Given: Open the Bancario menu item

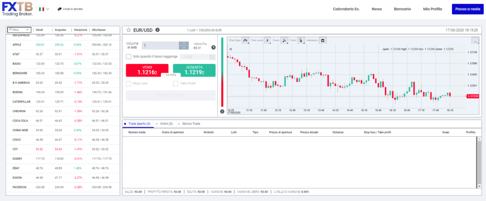Looking at the screenshot, I should [402, 9].
